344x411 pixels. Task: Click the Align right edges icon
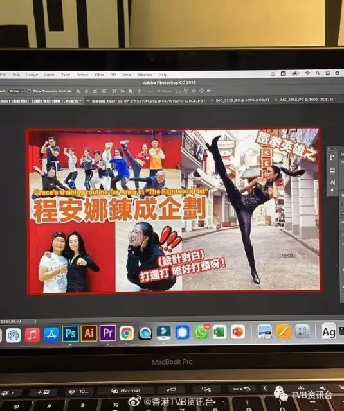click(x=95, y=91)
